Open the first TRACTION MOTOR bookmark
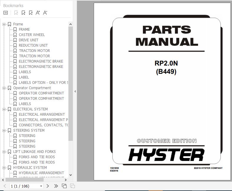The width and height of the screenshot is (232, 191). pyautogui.click(x=34, y=51)
